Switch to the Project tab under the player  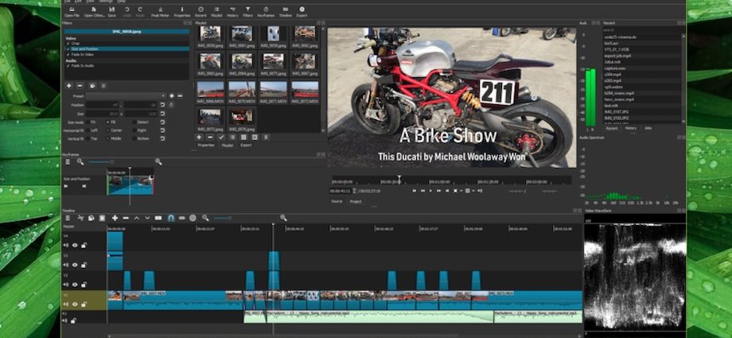click(x=356, y=201)
